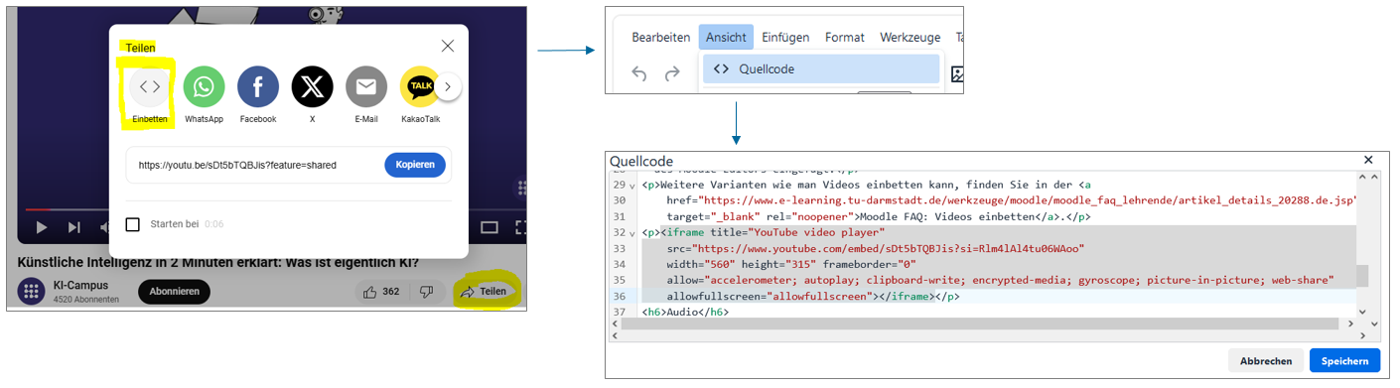Undo the last editor action
This screenshot has width=1400, height=388.
(639, 74)
